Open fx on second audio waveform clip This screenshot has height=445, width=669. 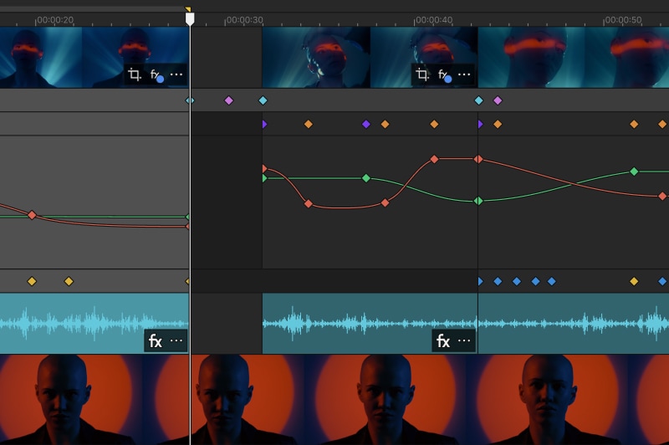443,340
